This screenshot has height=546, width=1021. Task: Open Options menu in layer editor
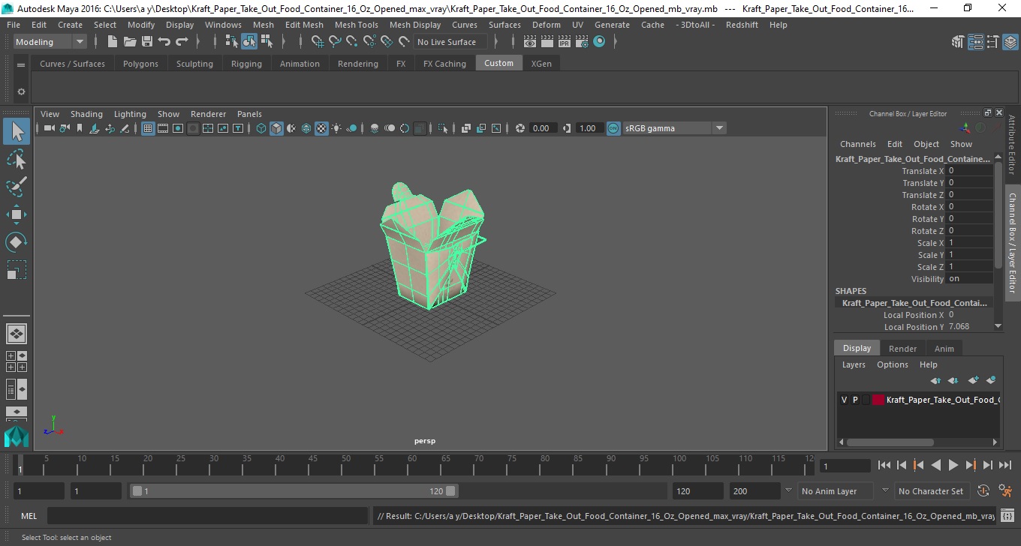[x=893, y=364]
